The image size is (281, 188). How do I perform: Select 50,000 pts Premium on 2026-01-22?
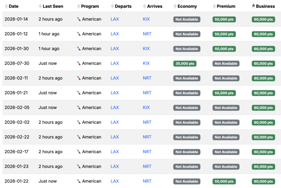[x=224, y=182]
